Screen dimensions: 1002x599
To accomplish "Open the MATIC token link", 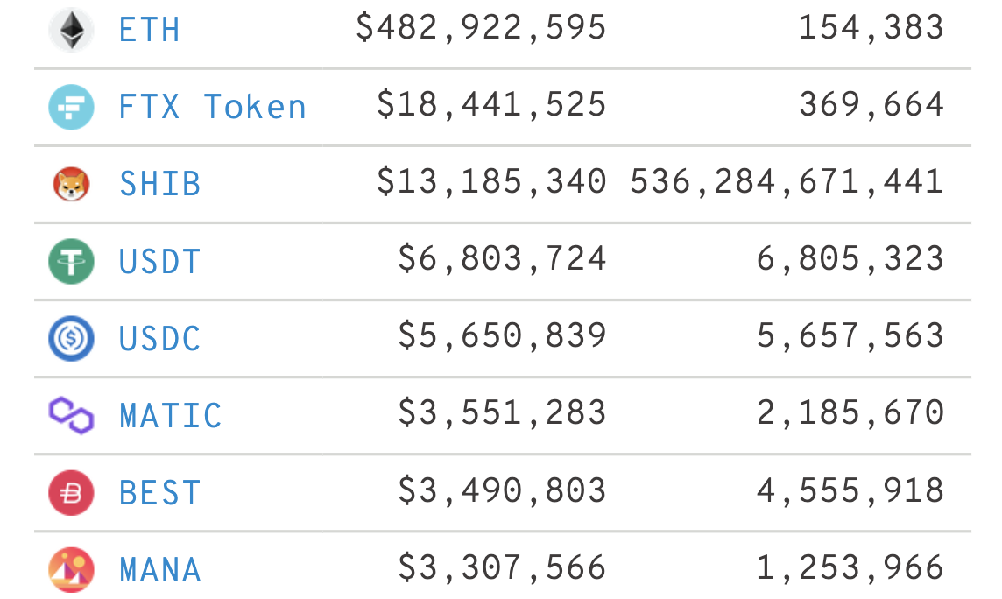I will [x=171, y=415].
